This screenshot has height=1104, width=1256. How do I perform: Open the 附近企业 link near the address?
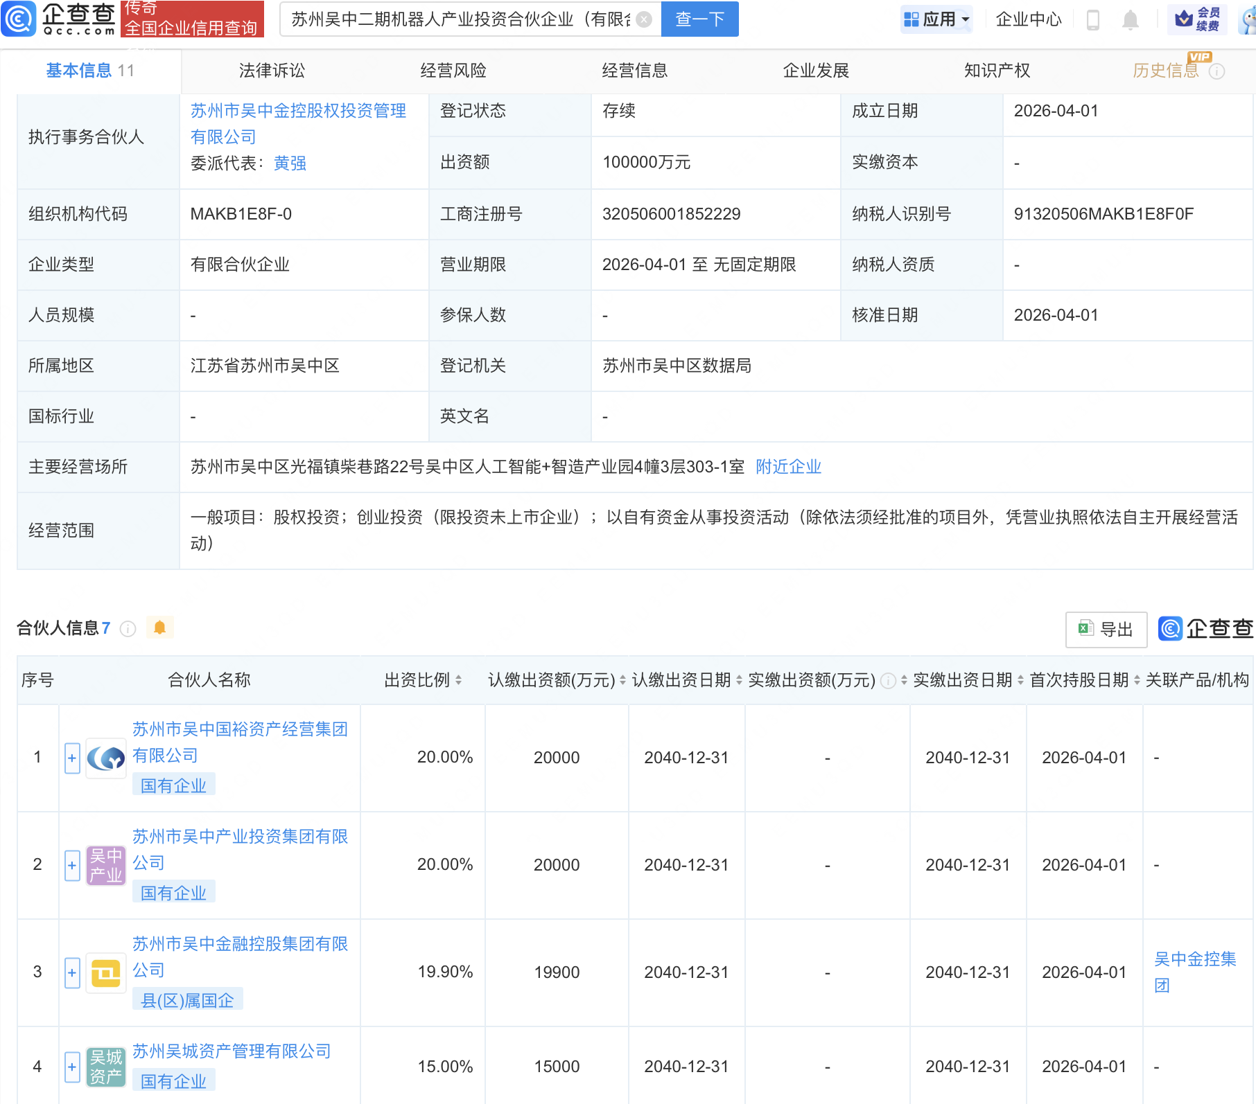(x=788, y=467)
